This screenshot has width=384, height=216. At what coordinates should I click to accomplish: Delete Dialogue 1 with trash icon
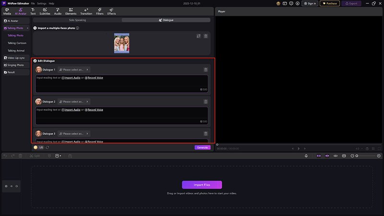pyautogui.click(x=206, y=70)
